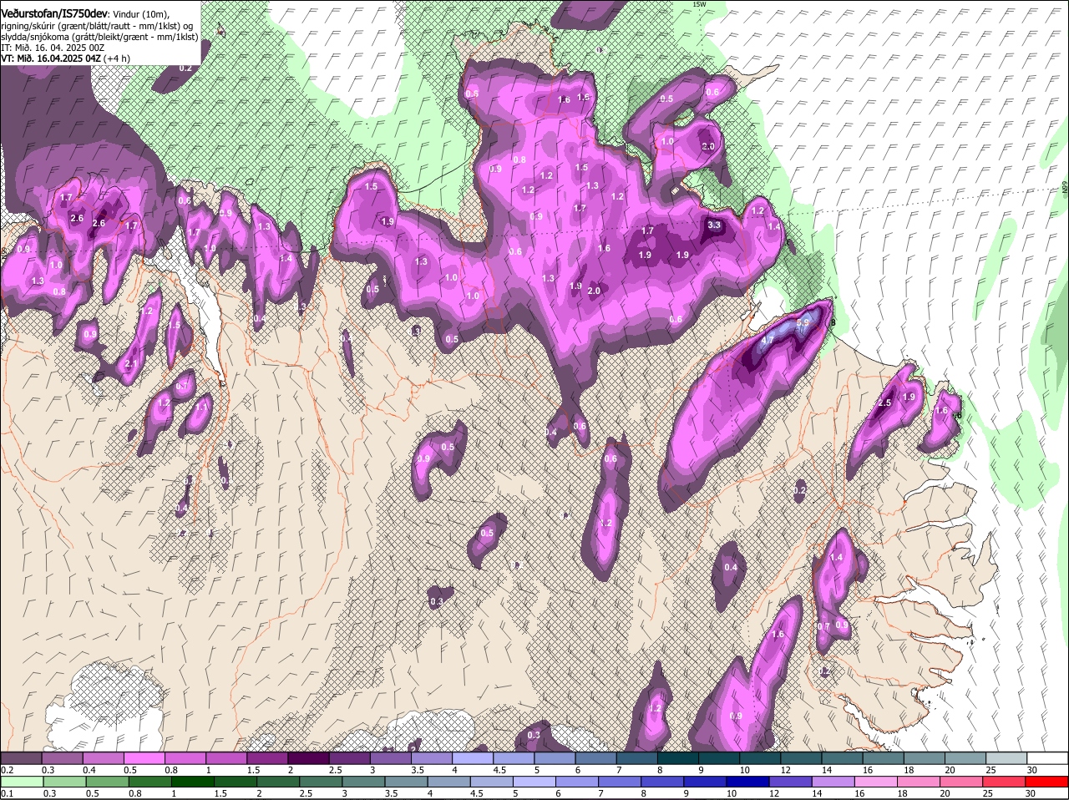
Task: Pick upper legend swatch between 0.2 and 0.3
Action: coord(21,757)
